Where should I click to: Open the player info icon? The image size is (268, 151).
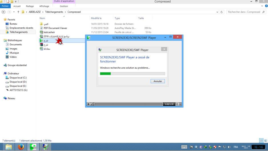180,104
